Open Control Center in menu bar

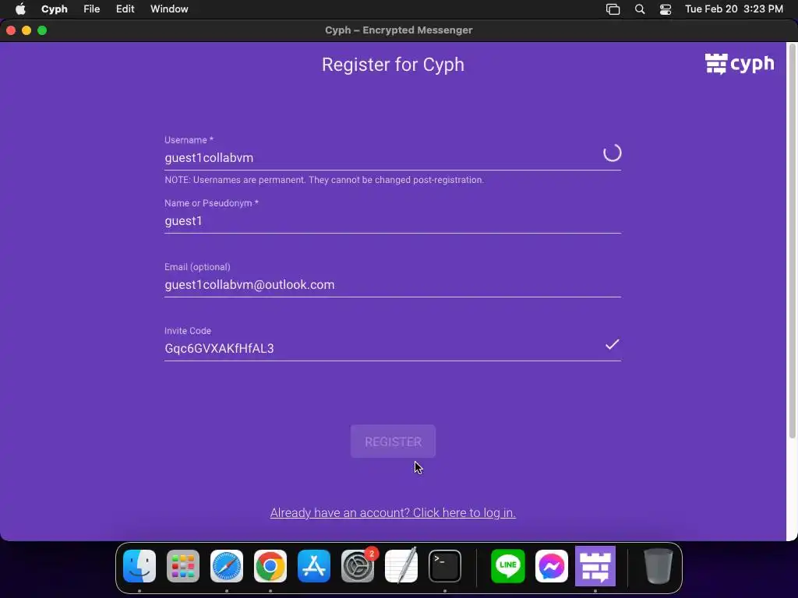666,9
